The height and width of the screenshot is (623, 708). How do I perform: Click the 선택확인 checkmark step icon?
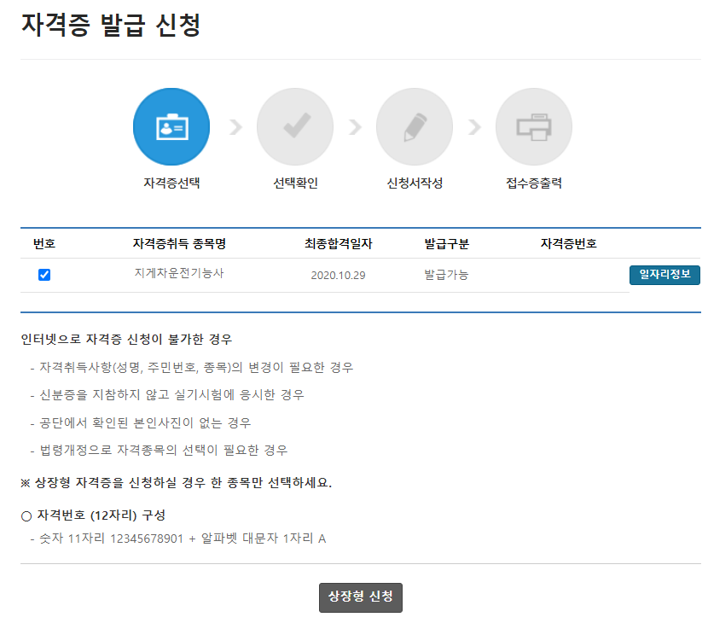pyautogui.click(x=295, y=126)
